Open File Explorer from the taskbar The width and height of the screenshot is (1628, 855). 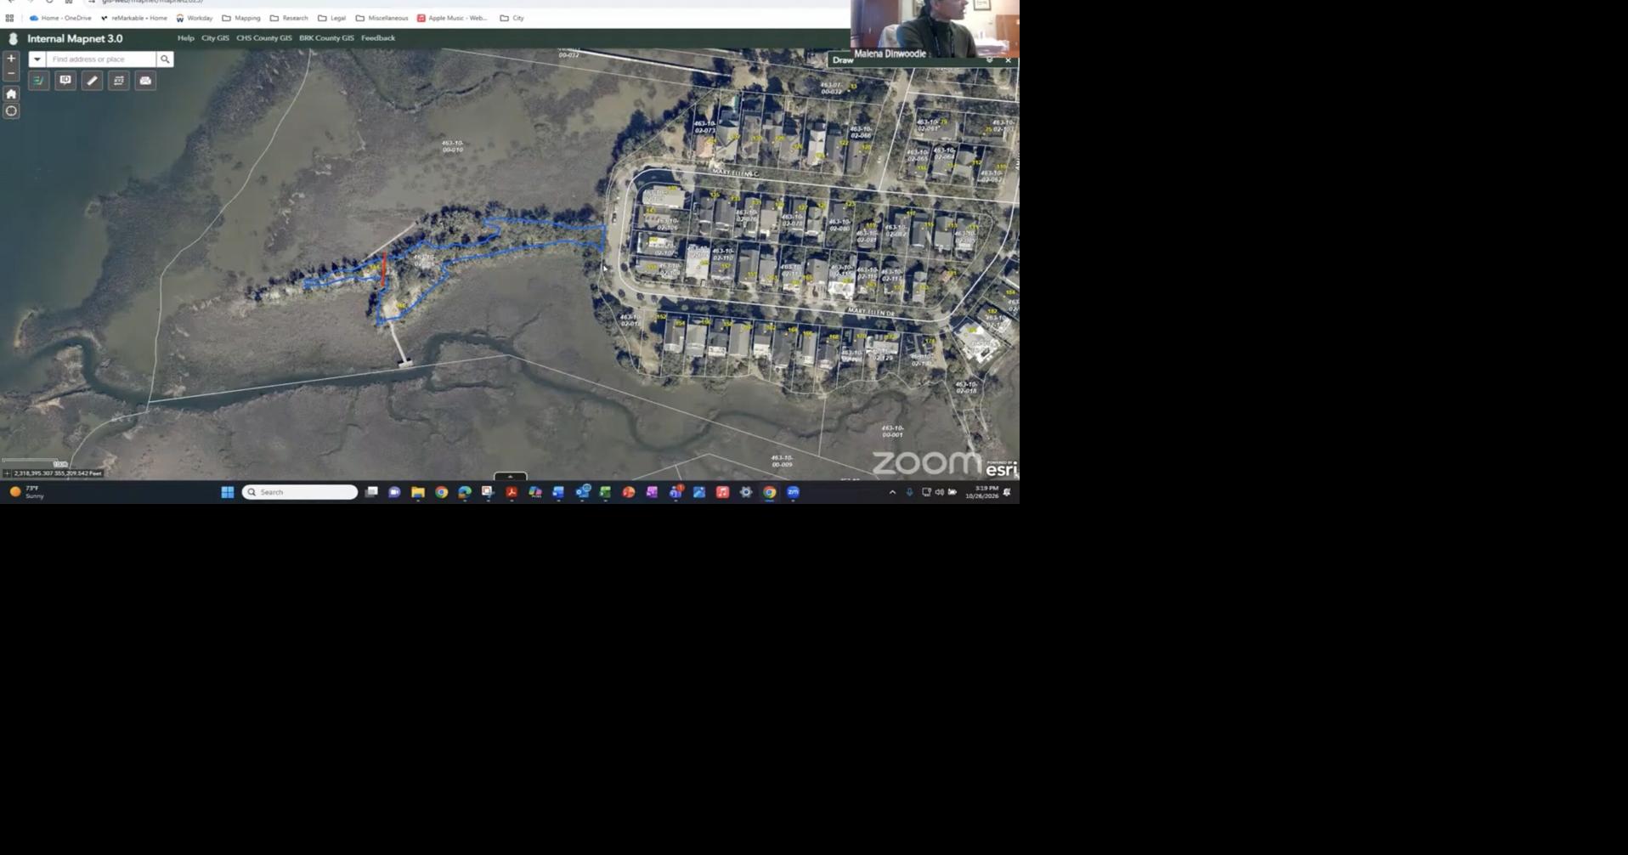pyautogui.click(x=418, y=492)
